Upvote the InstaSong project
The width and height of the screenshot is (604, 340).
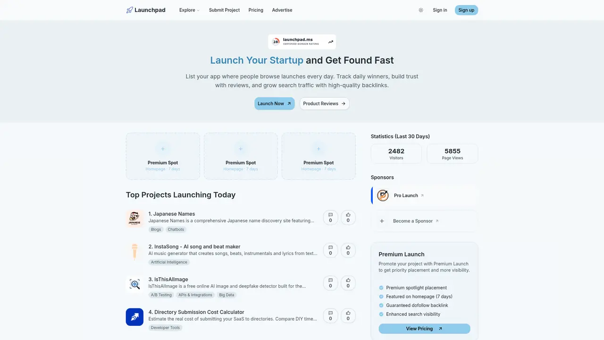coord(348,250)
